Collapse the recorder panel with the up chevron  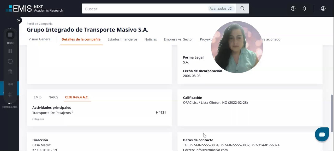[10, 28]
